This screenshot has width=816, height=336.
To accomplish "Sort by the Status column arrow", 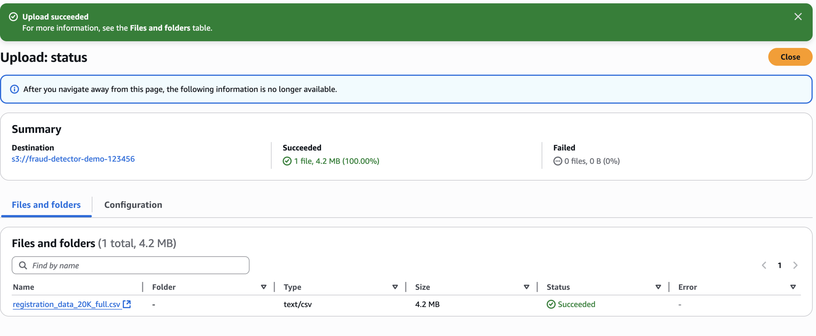I will click(658, 287).
